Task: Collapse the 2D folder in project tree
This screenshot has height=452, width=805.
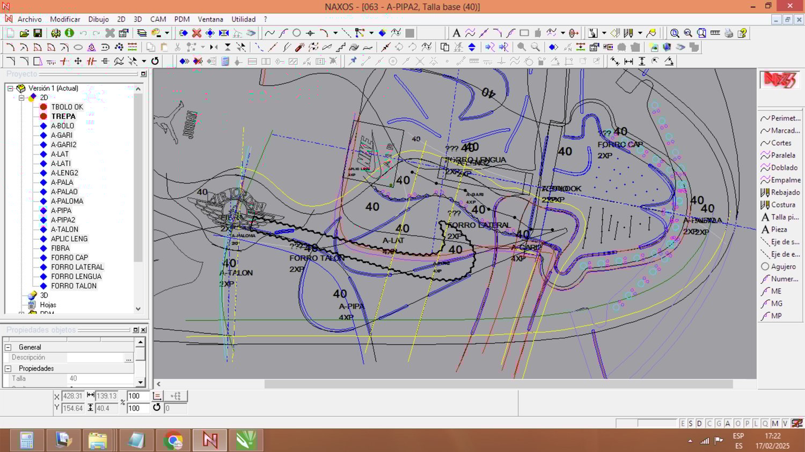Action: 21,98
